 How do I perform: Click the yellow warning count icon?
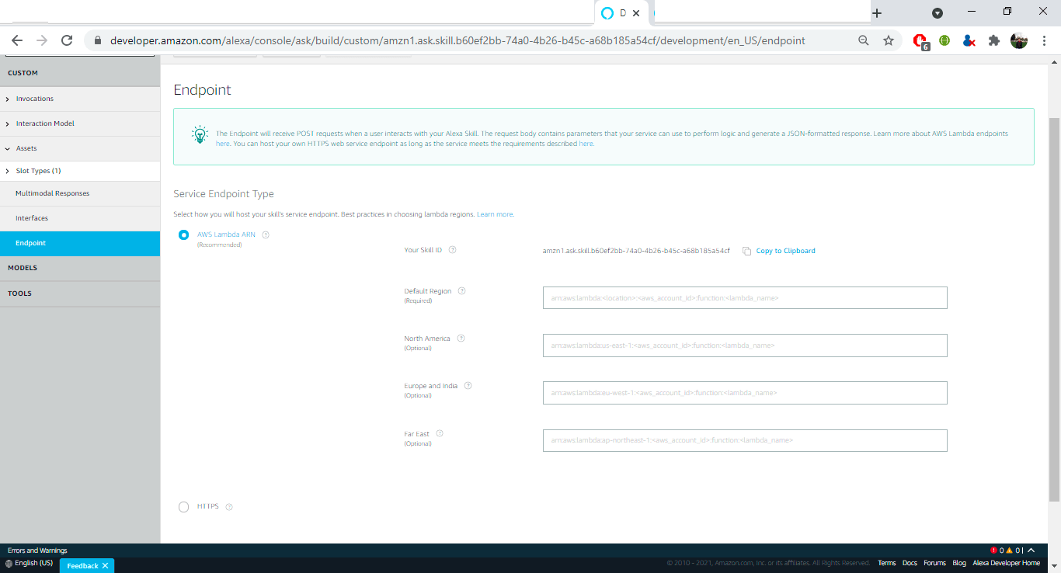[1009, 550]
